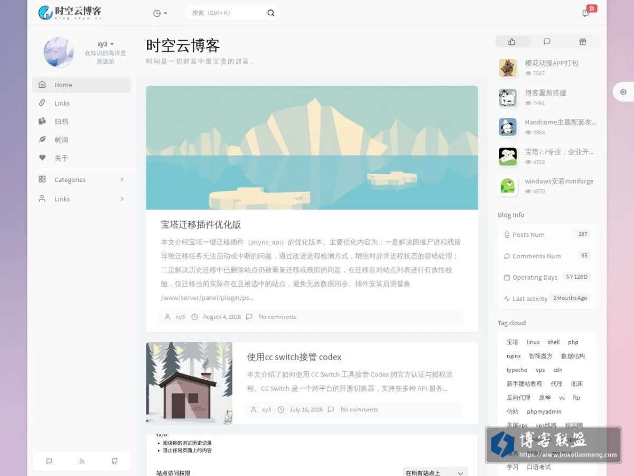Open the 宝塔迁移插件优化版 post title
Image resolution: width=634 pixels, height=476 pixels.
[x=201, y=224]
